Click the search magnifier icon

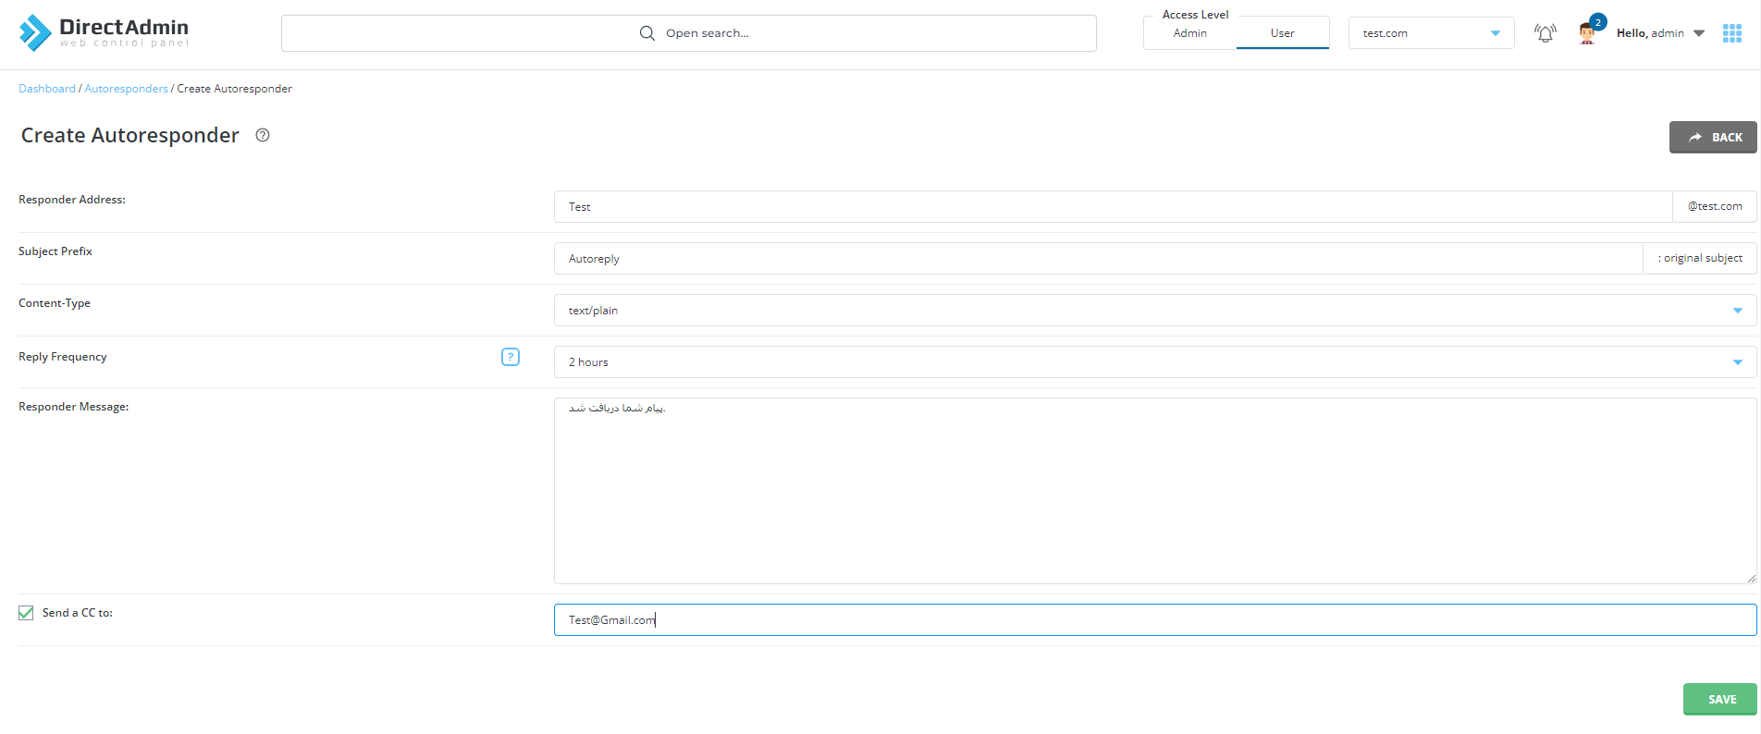point(647,33)
